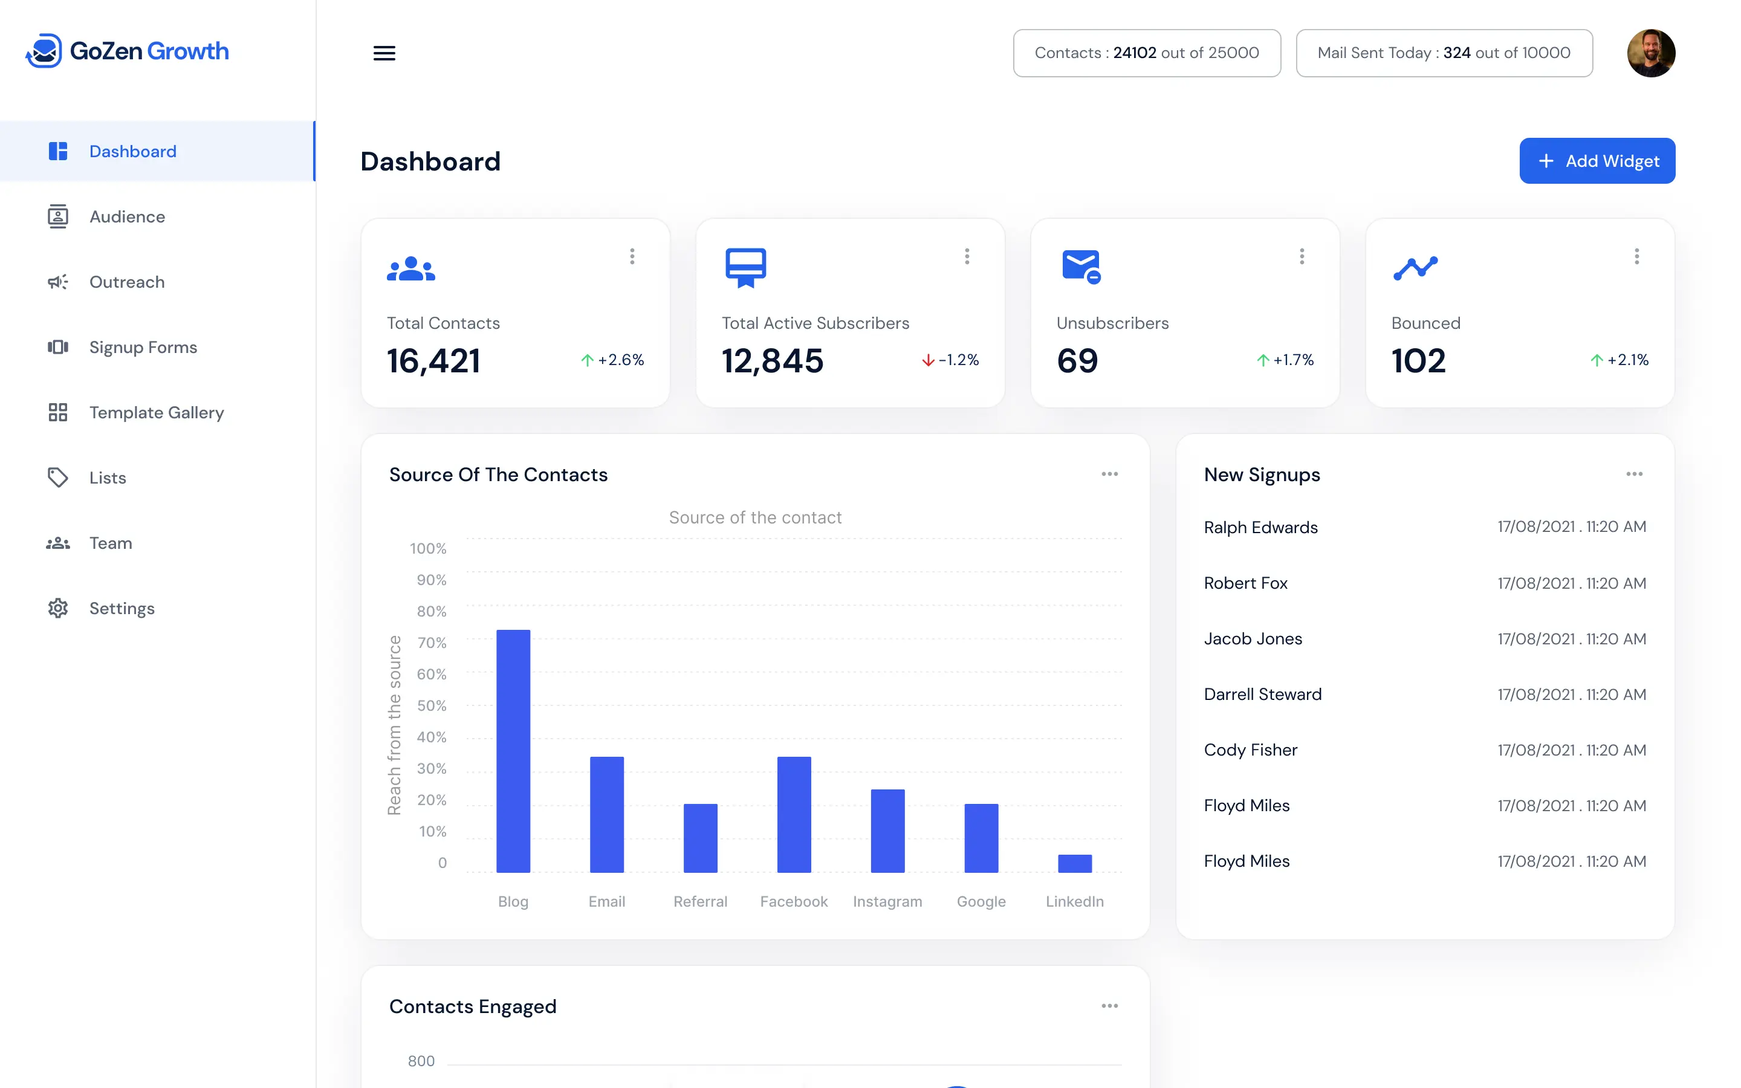1741x1088 pixels.
Task: Open the profile picture menu
Action: (x=1651, y=53)
